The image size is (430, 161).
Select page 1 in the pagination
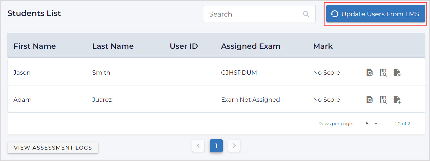(x=216, y=146)
